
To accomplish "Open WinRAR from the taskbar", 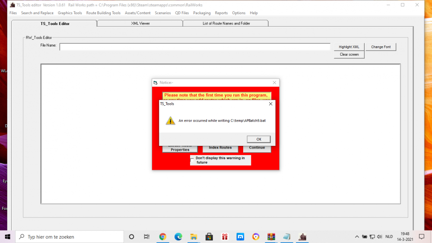I will pos(271,237).
